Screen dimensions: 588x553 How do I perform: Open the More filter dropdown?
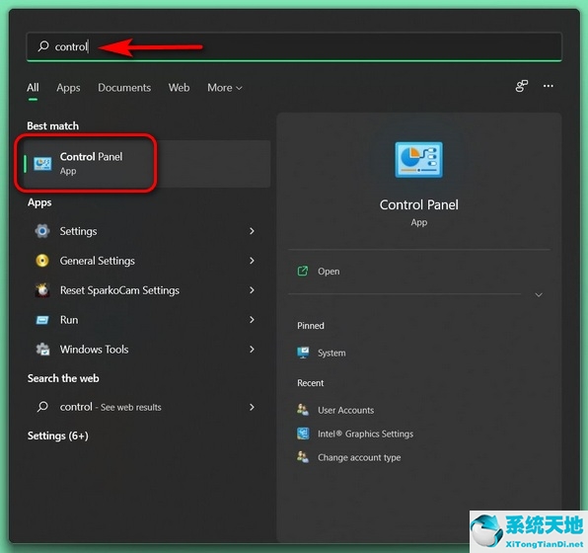pos(225,88)
